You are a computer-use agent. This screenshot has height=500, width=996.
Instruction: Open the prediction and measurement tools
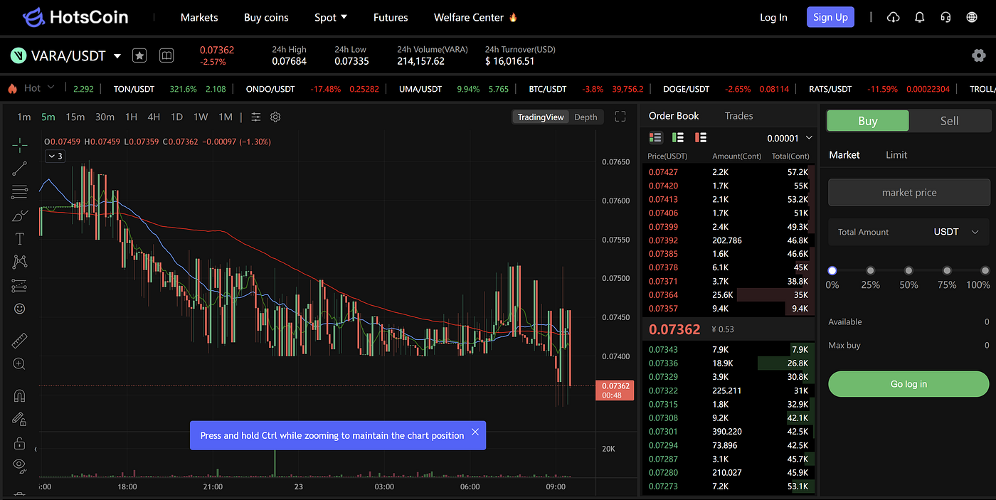(x=20, y=285)
